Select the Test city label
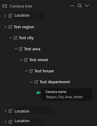 26,38
